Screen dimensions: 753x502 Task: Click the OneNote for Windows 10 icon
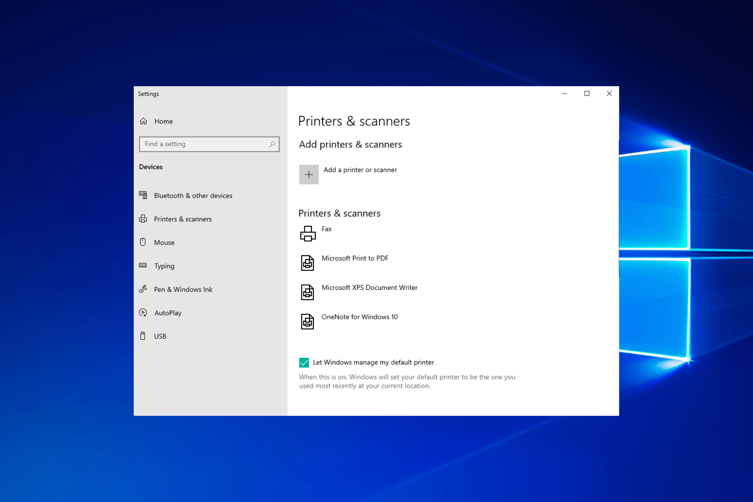click(x=308, y=321)
